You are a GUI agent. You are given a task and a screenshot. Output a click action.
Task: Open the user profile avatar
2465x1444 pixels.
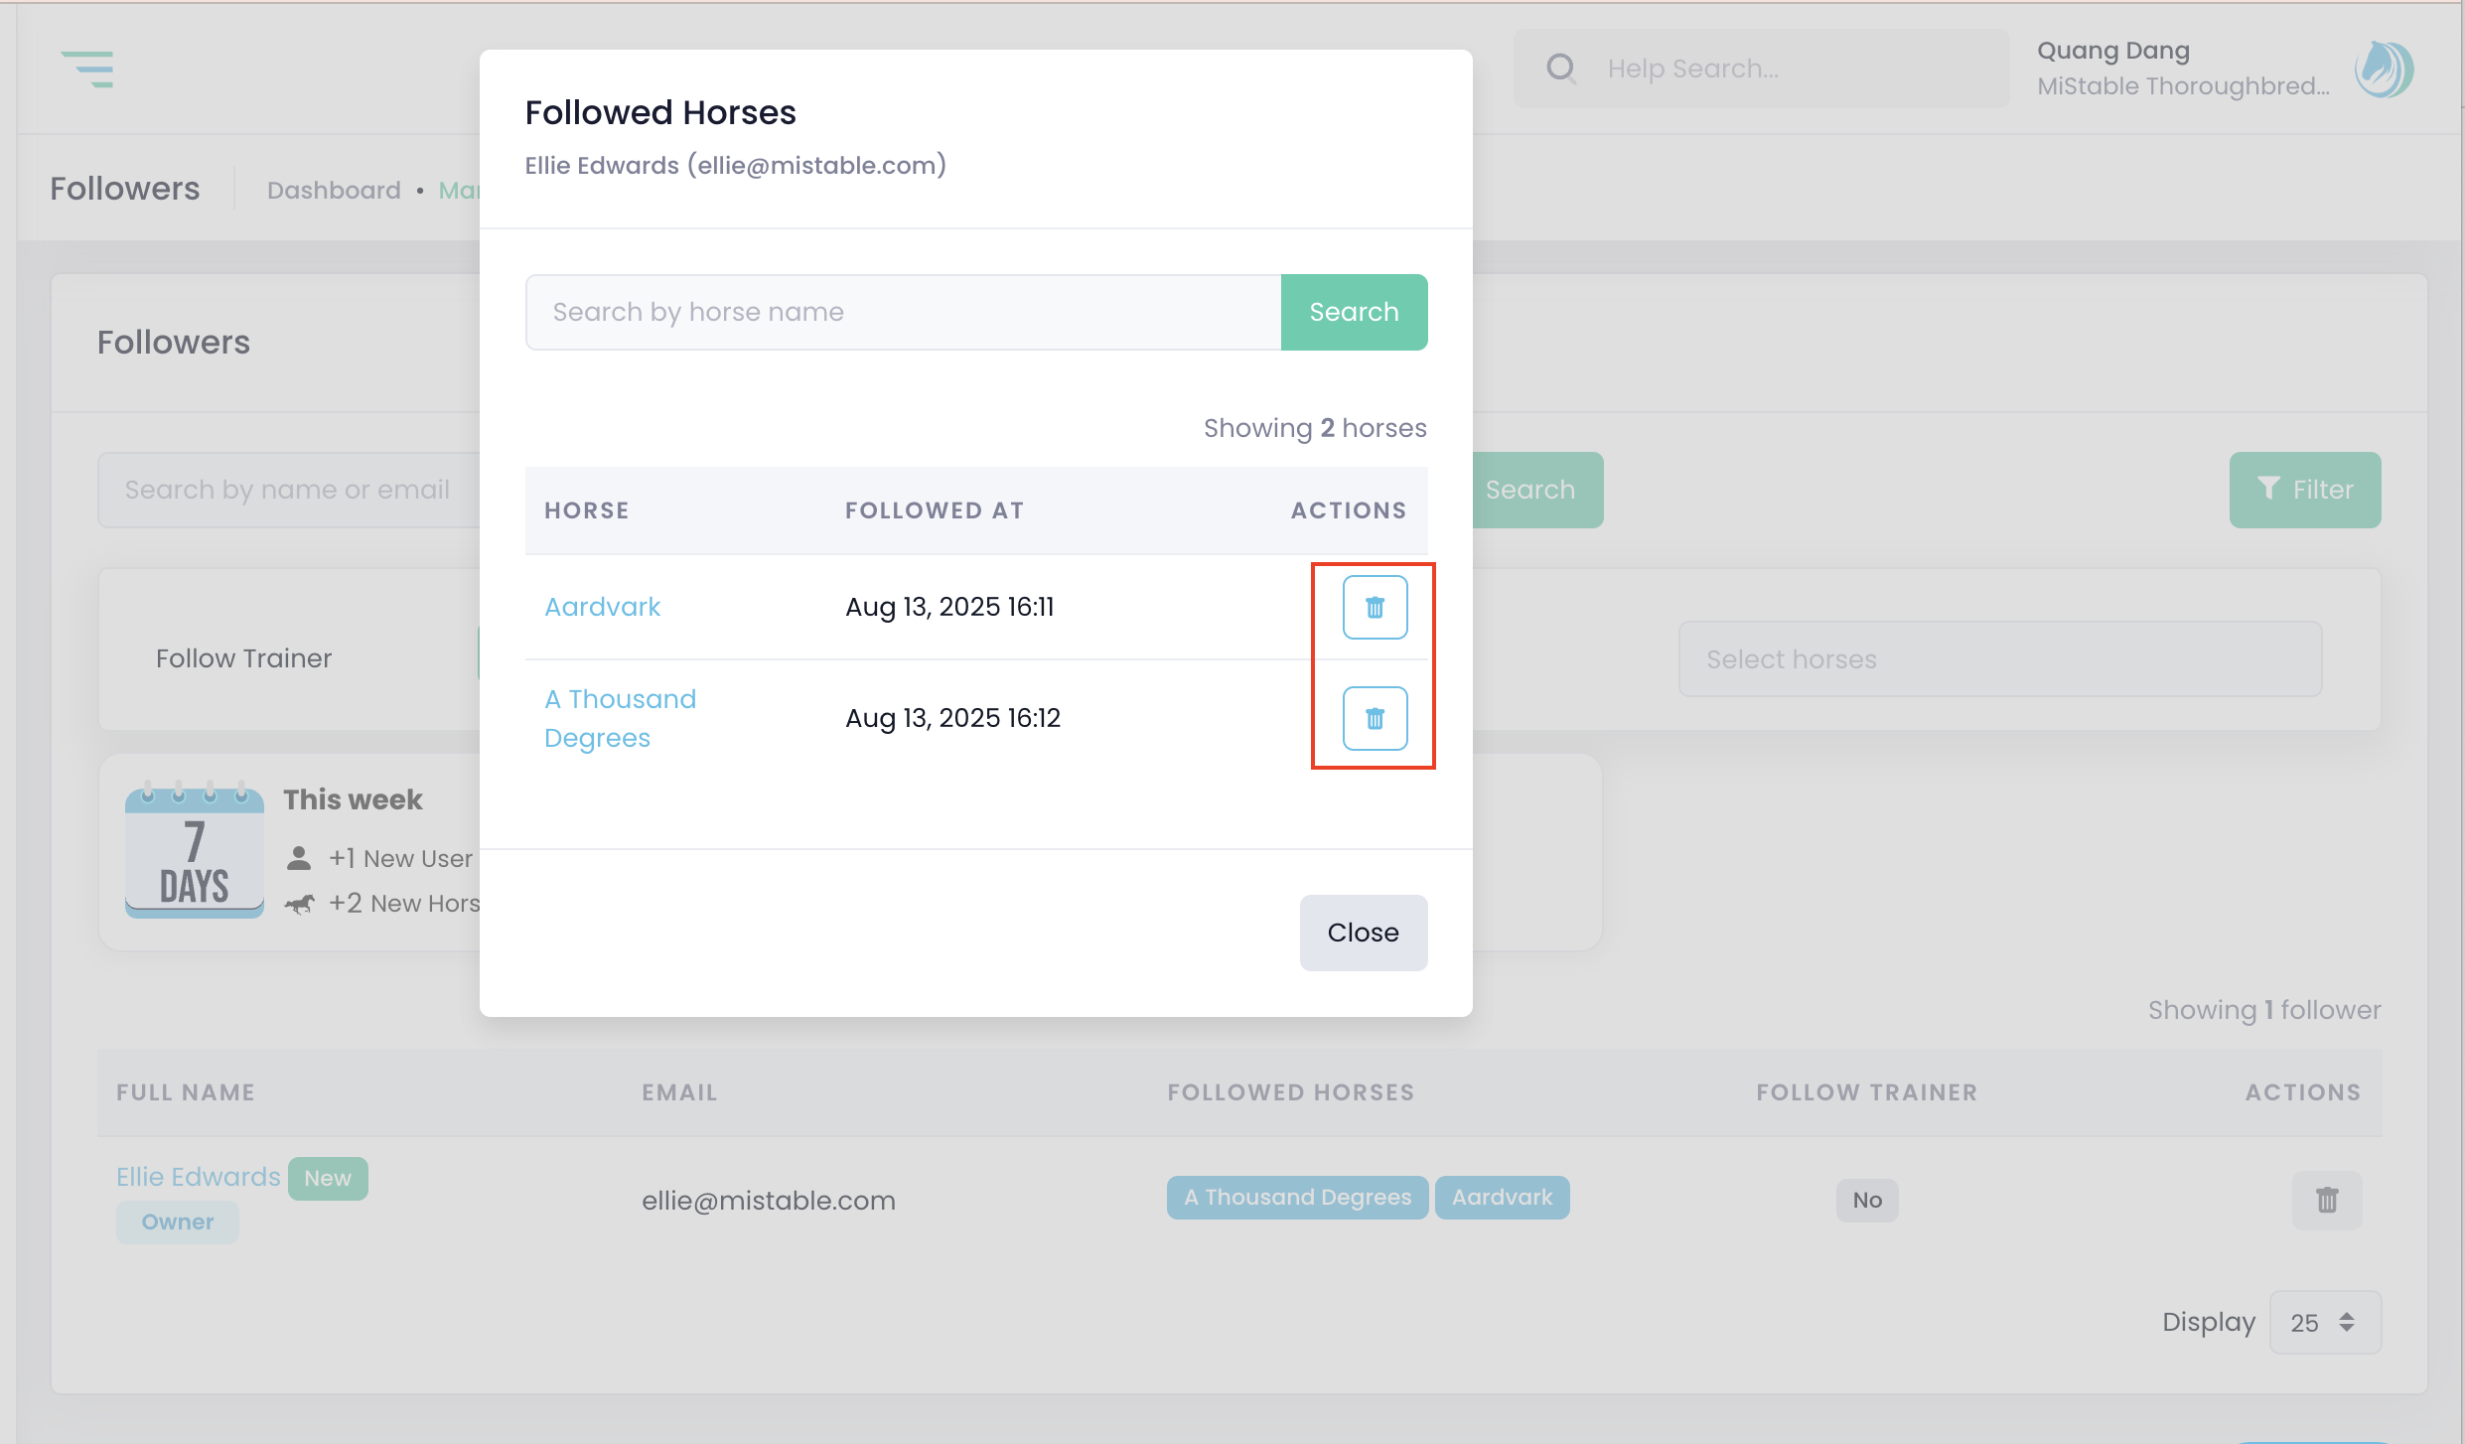click(2384, 69)
